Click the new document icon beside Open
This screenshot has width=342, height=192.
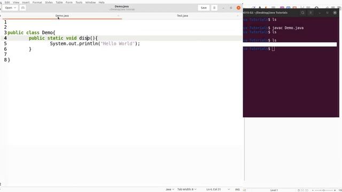click(22, 8)
